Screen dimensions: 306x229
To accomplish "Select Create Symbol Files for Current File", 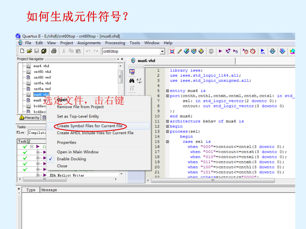I will pyautogui.click(x=99, y=126).
